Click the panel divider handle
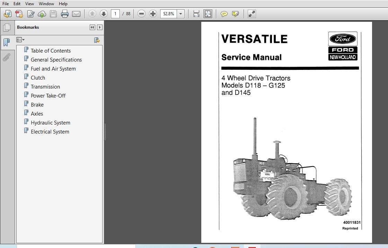Image resolution: width=388 pixels, height=248 pixels. [105, 132]
